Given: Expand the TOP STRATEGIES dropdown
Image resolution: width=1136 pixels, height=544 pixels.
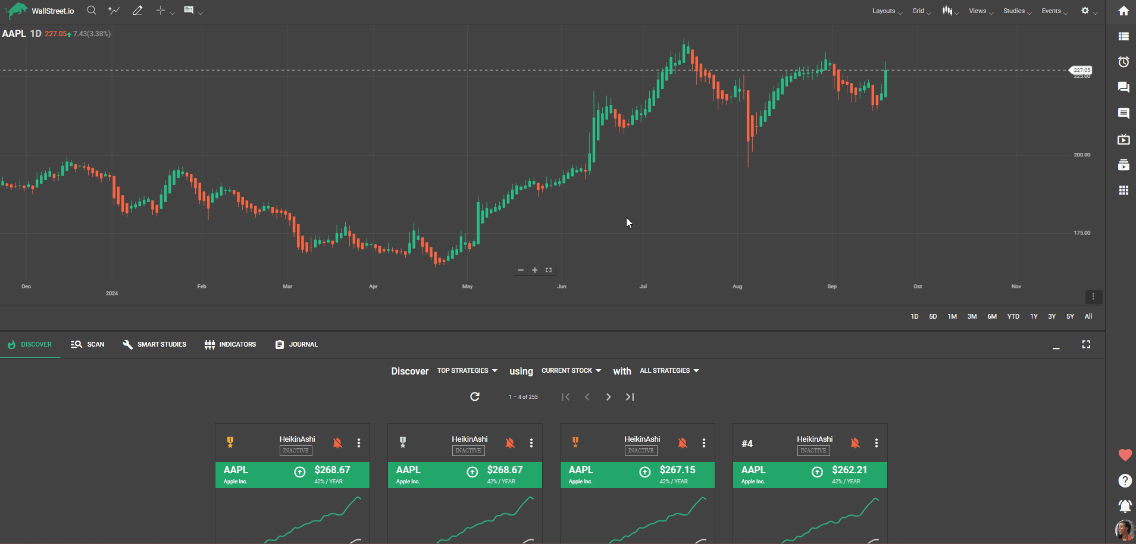Looking at the screenshot, I should 467,371.
